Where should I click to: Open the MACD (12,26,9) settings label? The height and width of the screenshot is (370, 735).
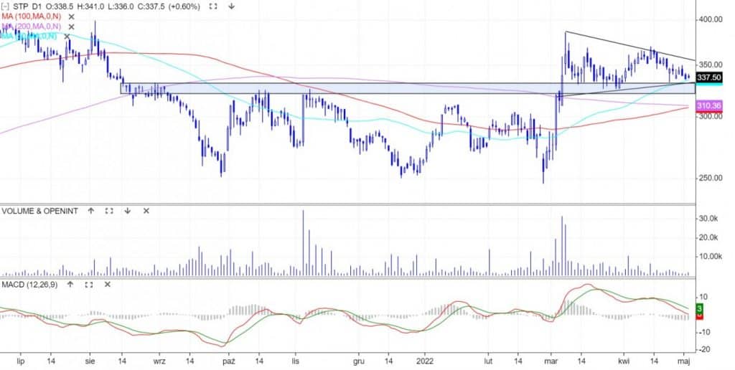[30, 285]
